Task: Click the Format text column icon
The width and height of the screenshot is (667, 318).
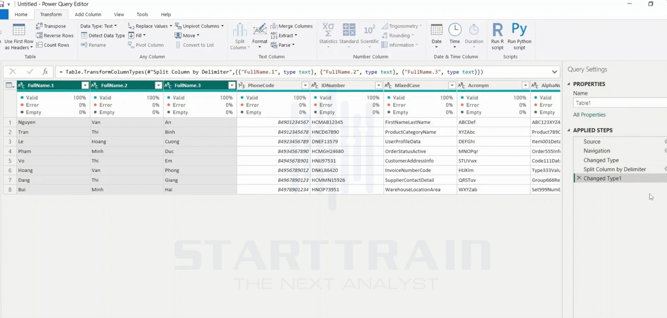Action: pyautogui.click(x=260, y=29)
